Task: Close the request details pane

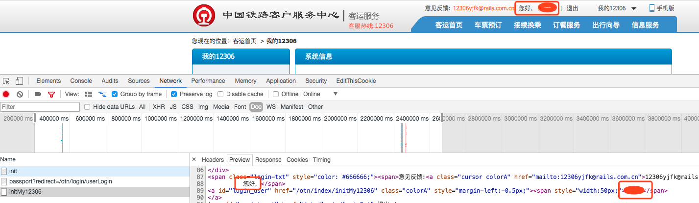Action: pyautogui.click(x=194, y=159)
